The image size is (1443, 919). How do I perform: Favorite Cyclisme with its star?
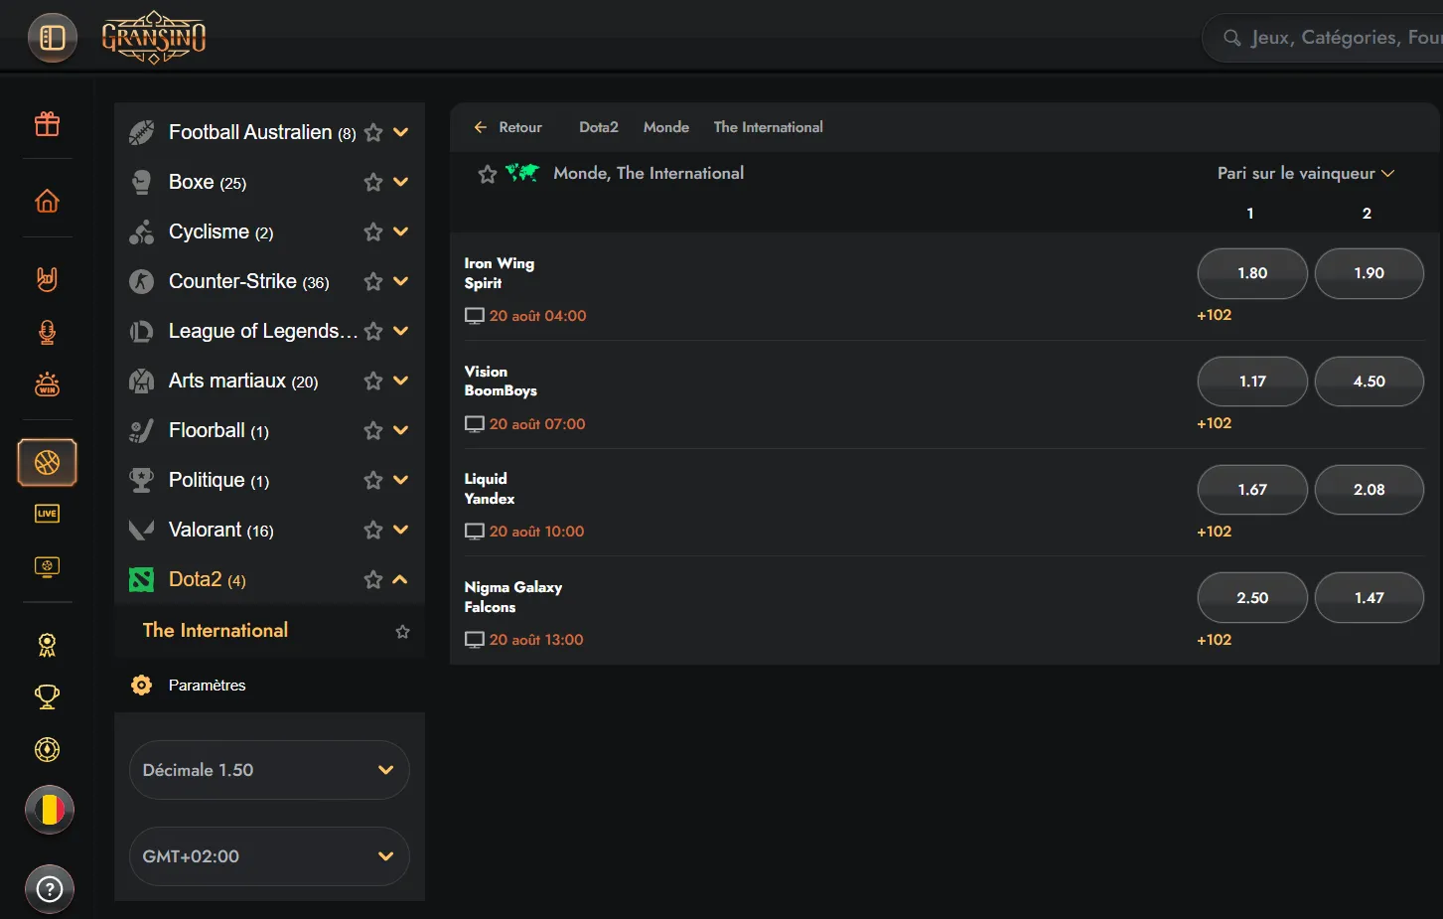pos(373,231)
